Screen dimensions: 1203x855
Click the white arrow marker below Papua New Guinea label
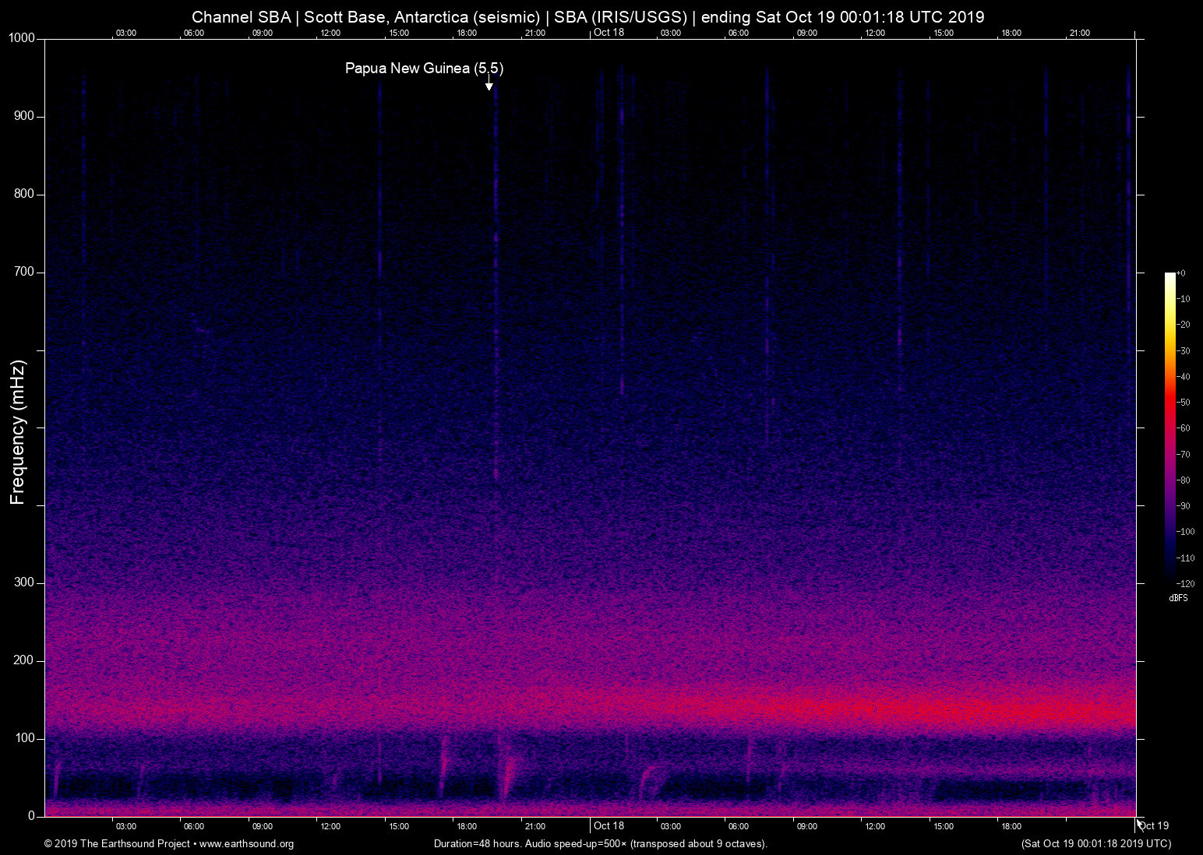[x=489, y=86]
